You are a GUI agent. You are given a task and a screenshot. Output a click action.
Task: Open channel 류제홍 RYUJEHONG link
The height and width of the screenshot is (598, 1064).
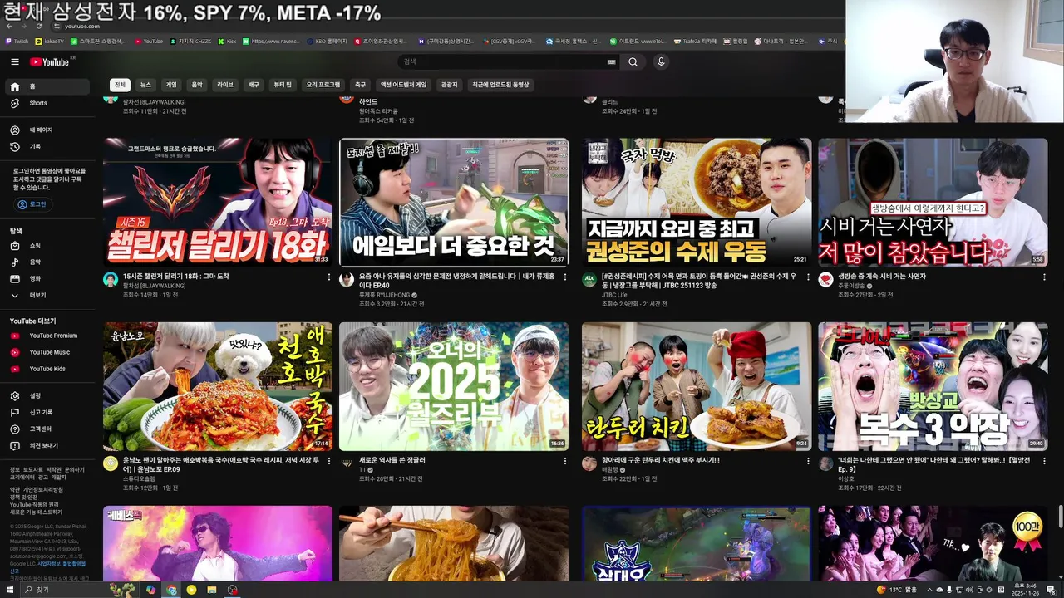(x=385, y=295)
